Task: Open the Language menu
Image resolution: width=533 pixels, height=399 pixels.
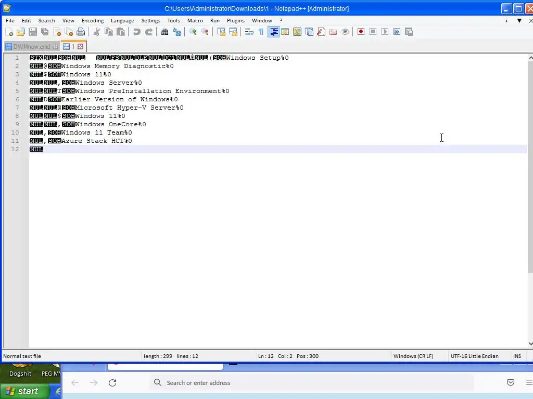Action: point(122,21)
